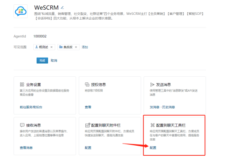230x161 pixels.
Task: Click the WeSCRM app logo
Action: [21, 11]
